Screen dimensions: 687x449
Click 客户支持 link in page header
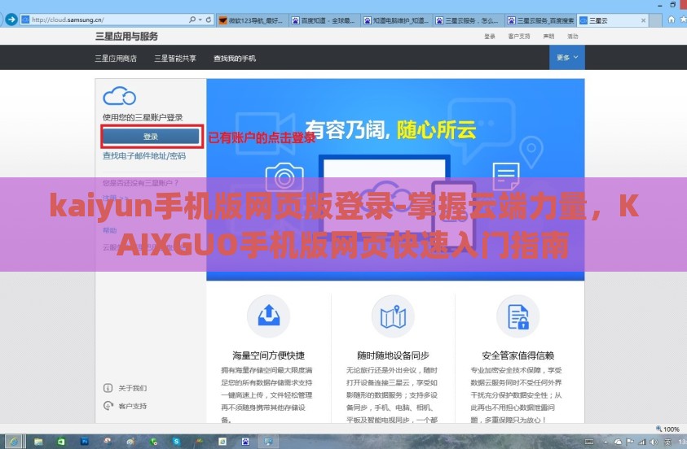click(x=519, y=37)
